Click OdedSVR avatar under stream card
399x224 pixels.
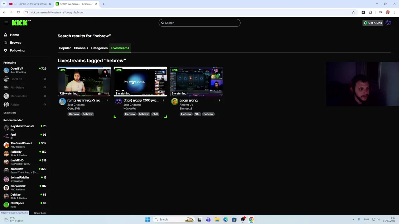coord(62,101)
